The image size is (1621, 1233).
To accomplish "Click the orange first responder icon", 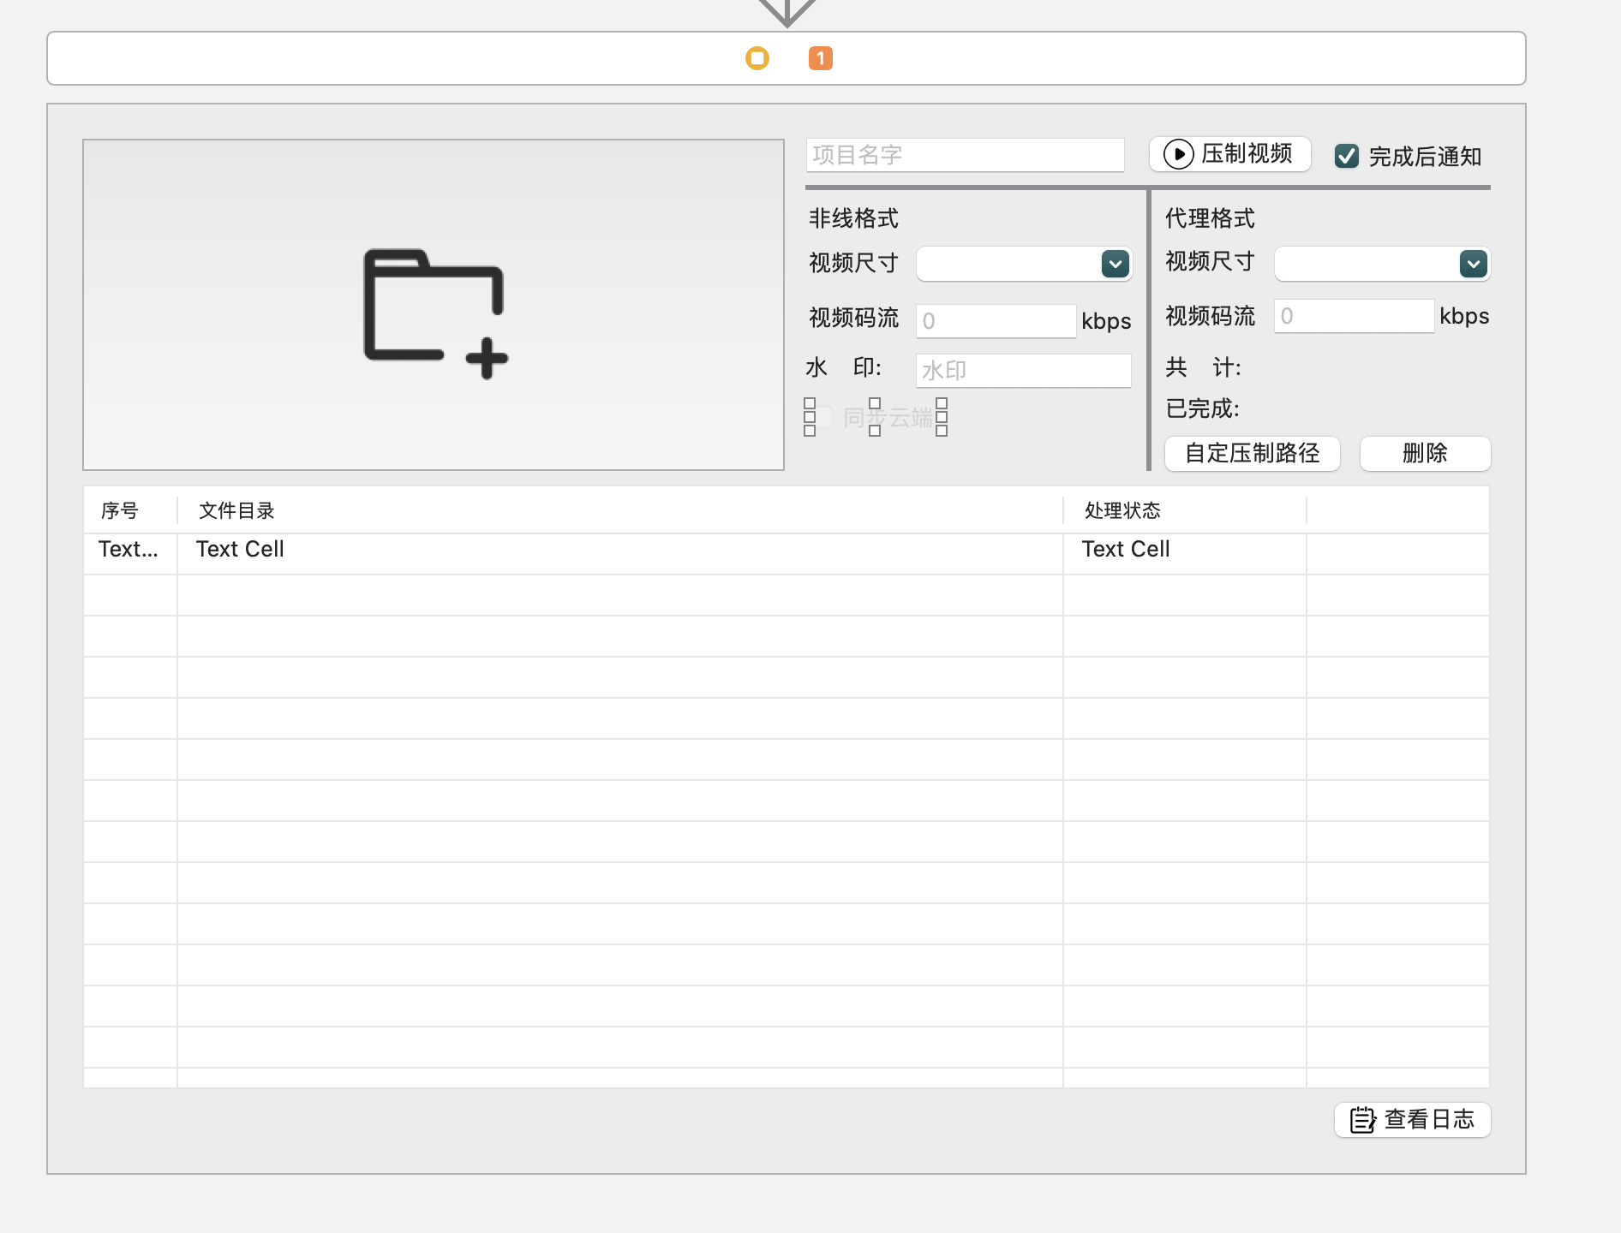I will (821, 58).
